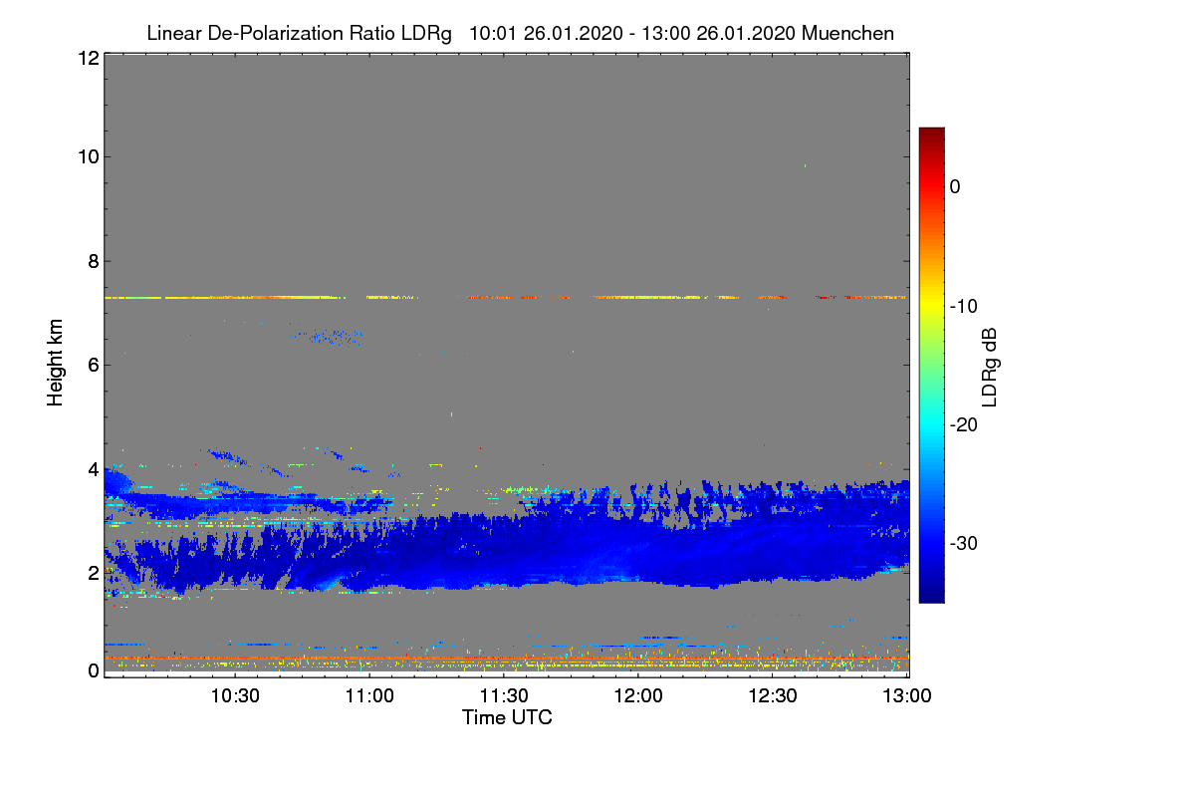
Task: Click the orange ground clutter line near 0.3 km
Action: (506, 658)
